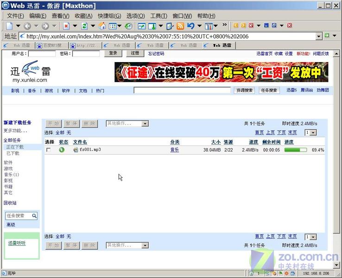Click the green Go button beside address bar
Image resolution: width=342 pixels, height=278 pixels.
coord(327,35)
